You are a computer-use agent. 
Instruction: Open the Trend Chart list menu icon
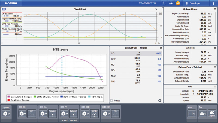[4, 9]
